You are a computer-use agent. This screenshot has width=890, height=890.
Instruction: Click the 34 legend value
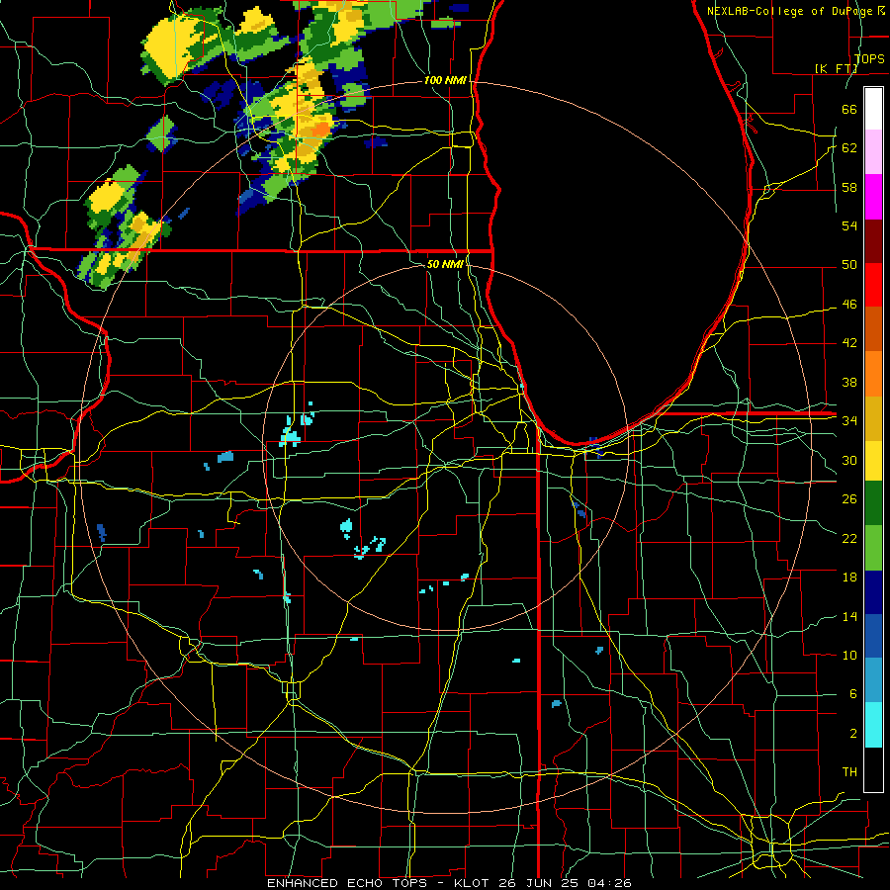849,421
